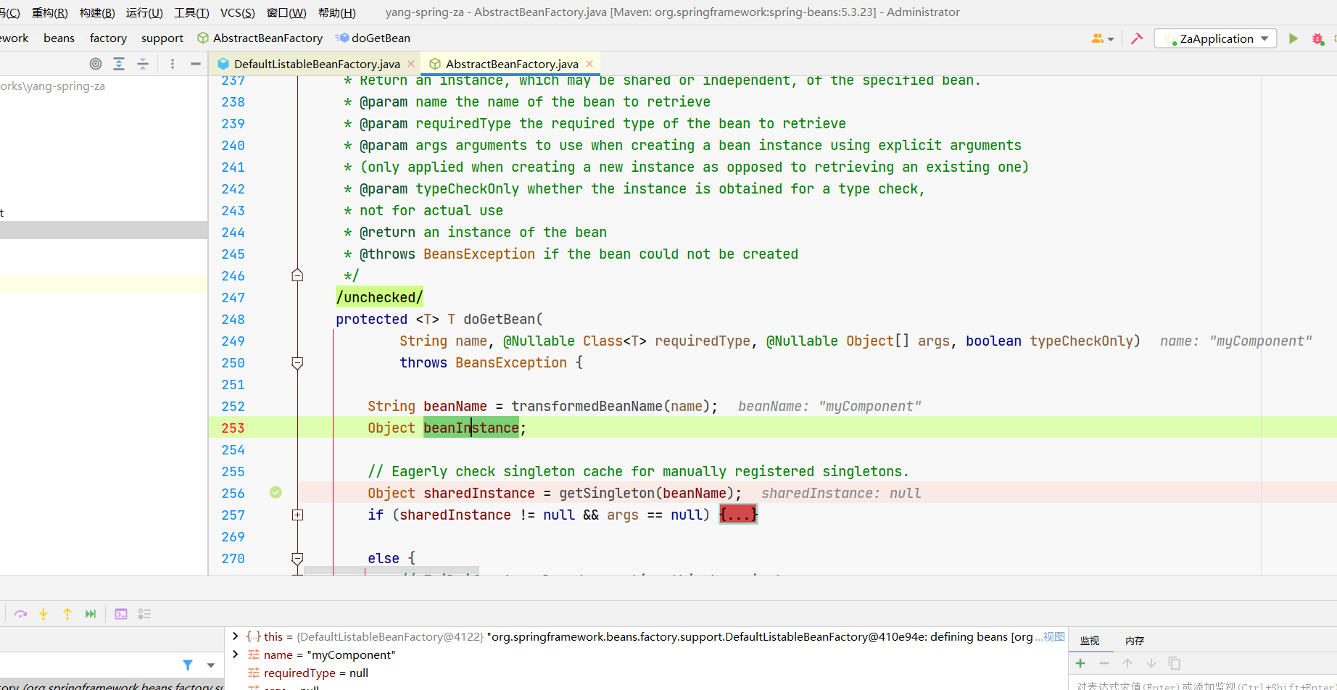
Task: Switch to DefaultListableBeanFactory.java tab
Action: coord(317,64)
